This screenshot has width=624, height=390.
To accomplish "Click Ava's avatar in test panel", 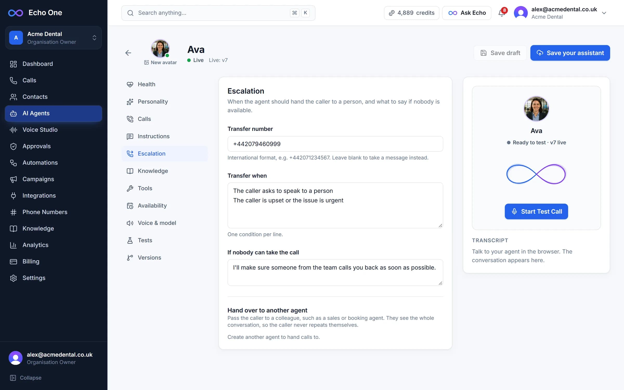I will 536,109.
